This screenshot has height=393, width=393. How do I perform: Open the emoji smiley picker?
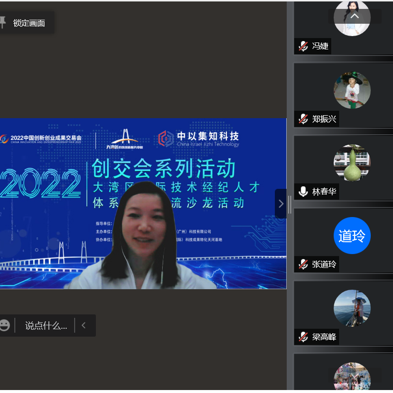coord(5,325)
